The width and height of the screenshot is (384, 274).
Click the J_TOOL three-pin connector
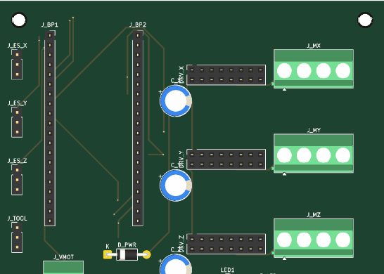(17, 237)
